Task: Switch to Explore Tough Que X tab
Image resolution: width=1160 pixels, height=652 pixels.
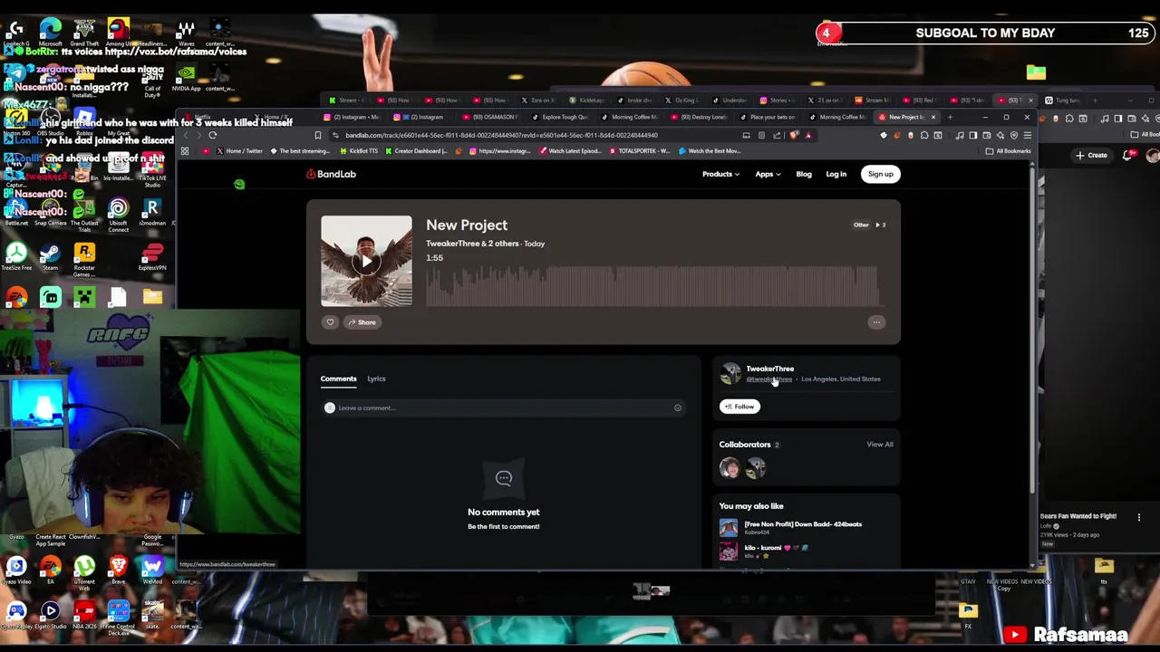Action: click(560, 117)
